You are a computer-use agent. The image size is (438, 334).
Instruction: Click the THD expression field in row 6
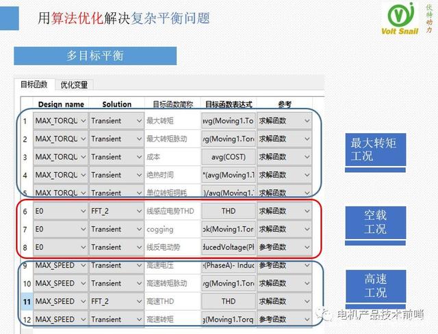(228, 211)
